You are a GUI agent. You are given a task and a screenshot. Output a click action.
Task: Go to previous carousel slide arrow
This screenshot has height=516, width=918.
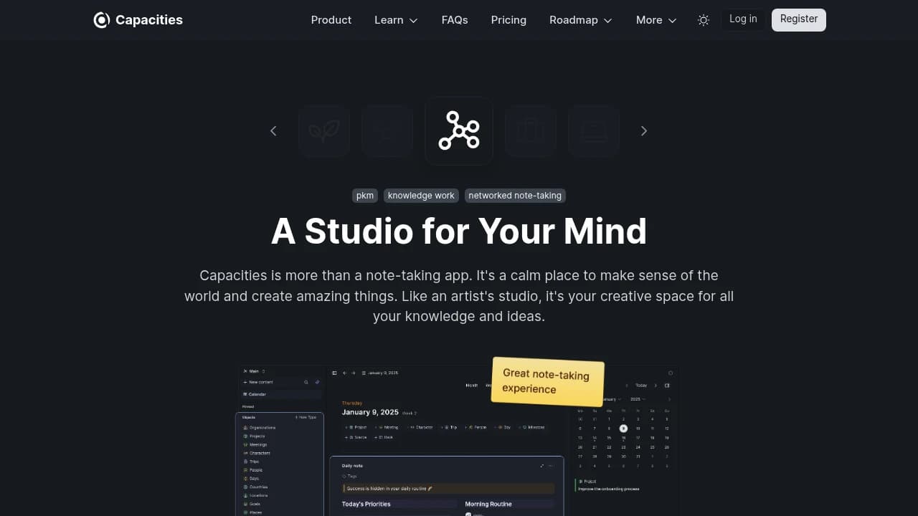tap(273, 130)
